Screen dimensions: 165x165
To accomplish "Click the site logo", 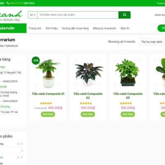I will pyautogui.click(x=10, y=16).
